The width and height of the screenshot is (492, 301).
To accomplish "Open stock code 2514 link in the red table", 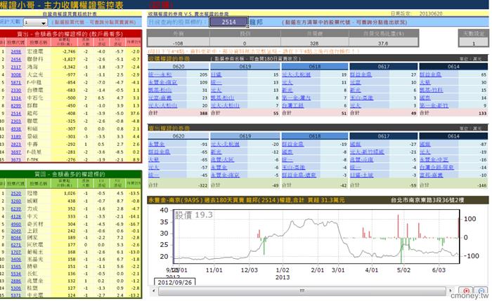I will pyautogui.click(x=16, y=113).
